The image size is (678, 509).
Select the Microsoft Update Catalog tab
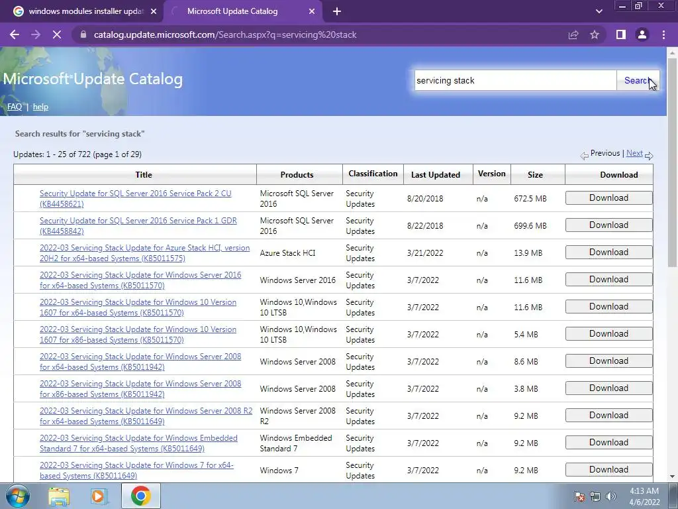click(244, 12)
